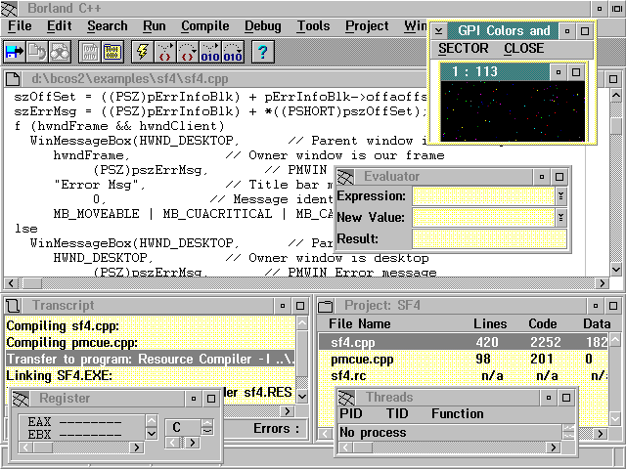Viewport: 626px width, 469px height.
Task: Select pmcue.cpp in the project file list
Action: click(x=360, y=360)
